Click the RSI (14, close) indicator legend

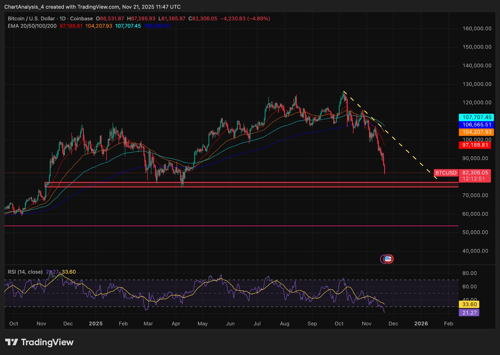coord(25,272)
